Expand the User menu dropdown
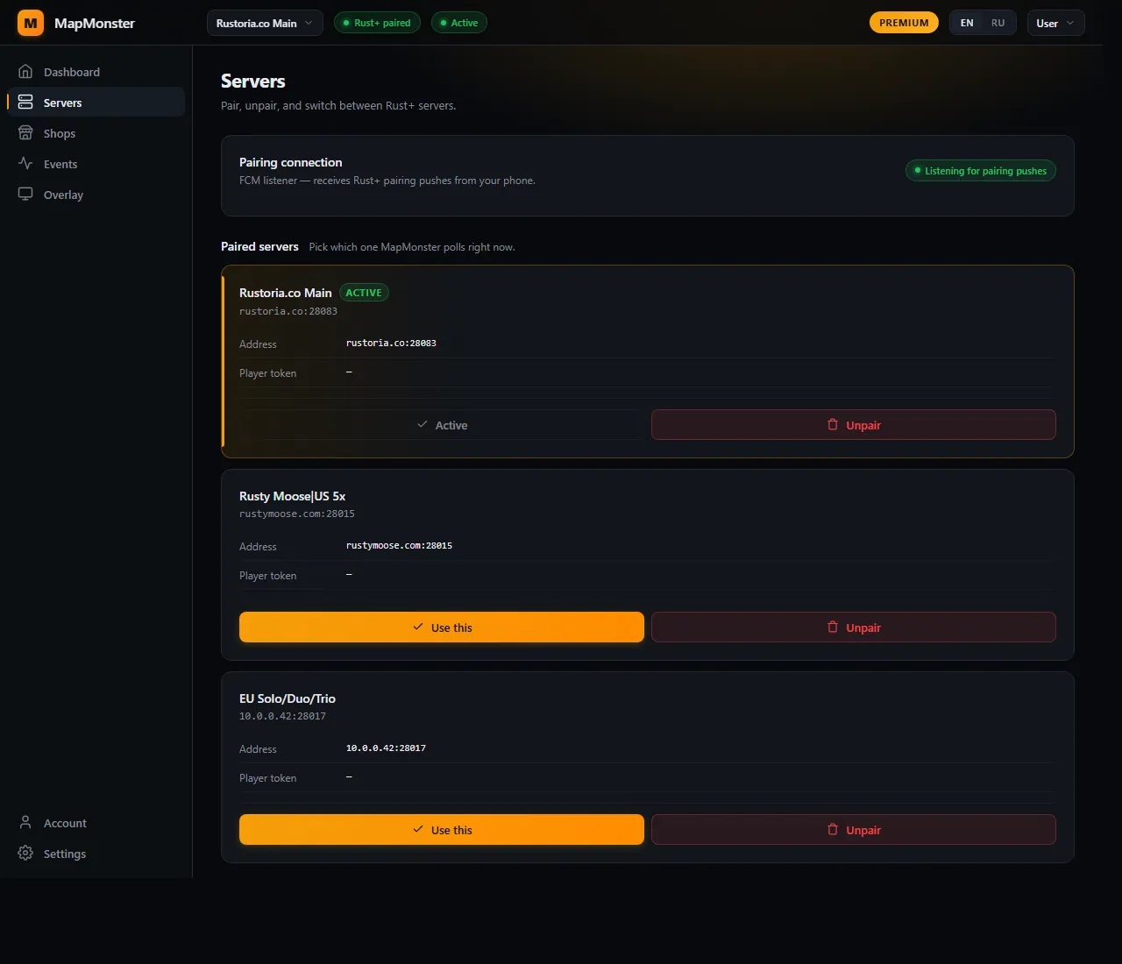The width and height of the screenshot is (1122, 964). [1055, 23]
